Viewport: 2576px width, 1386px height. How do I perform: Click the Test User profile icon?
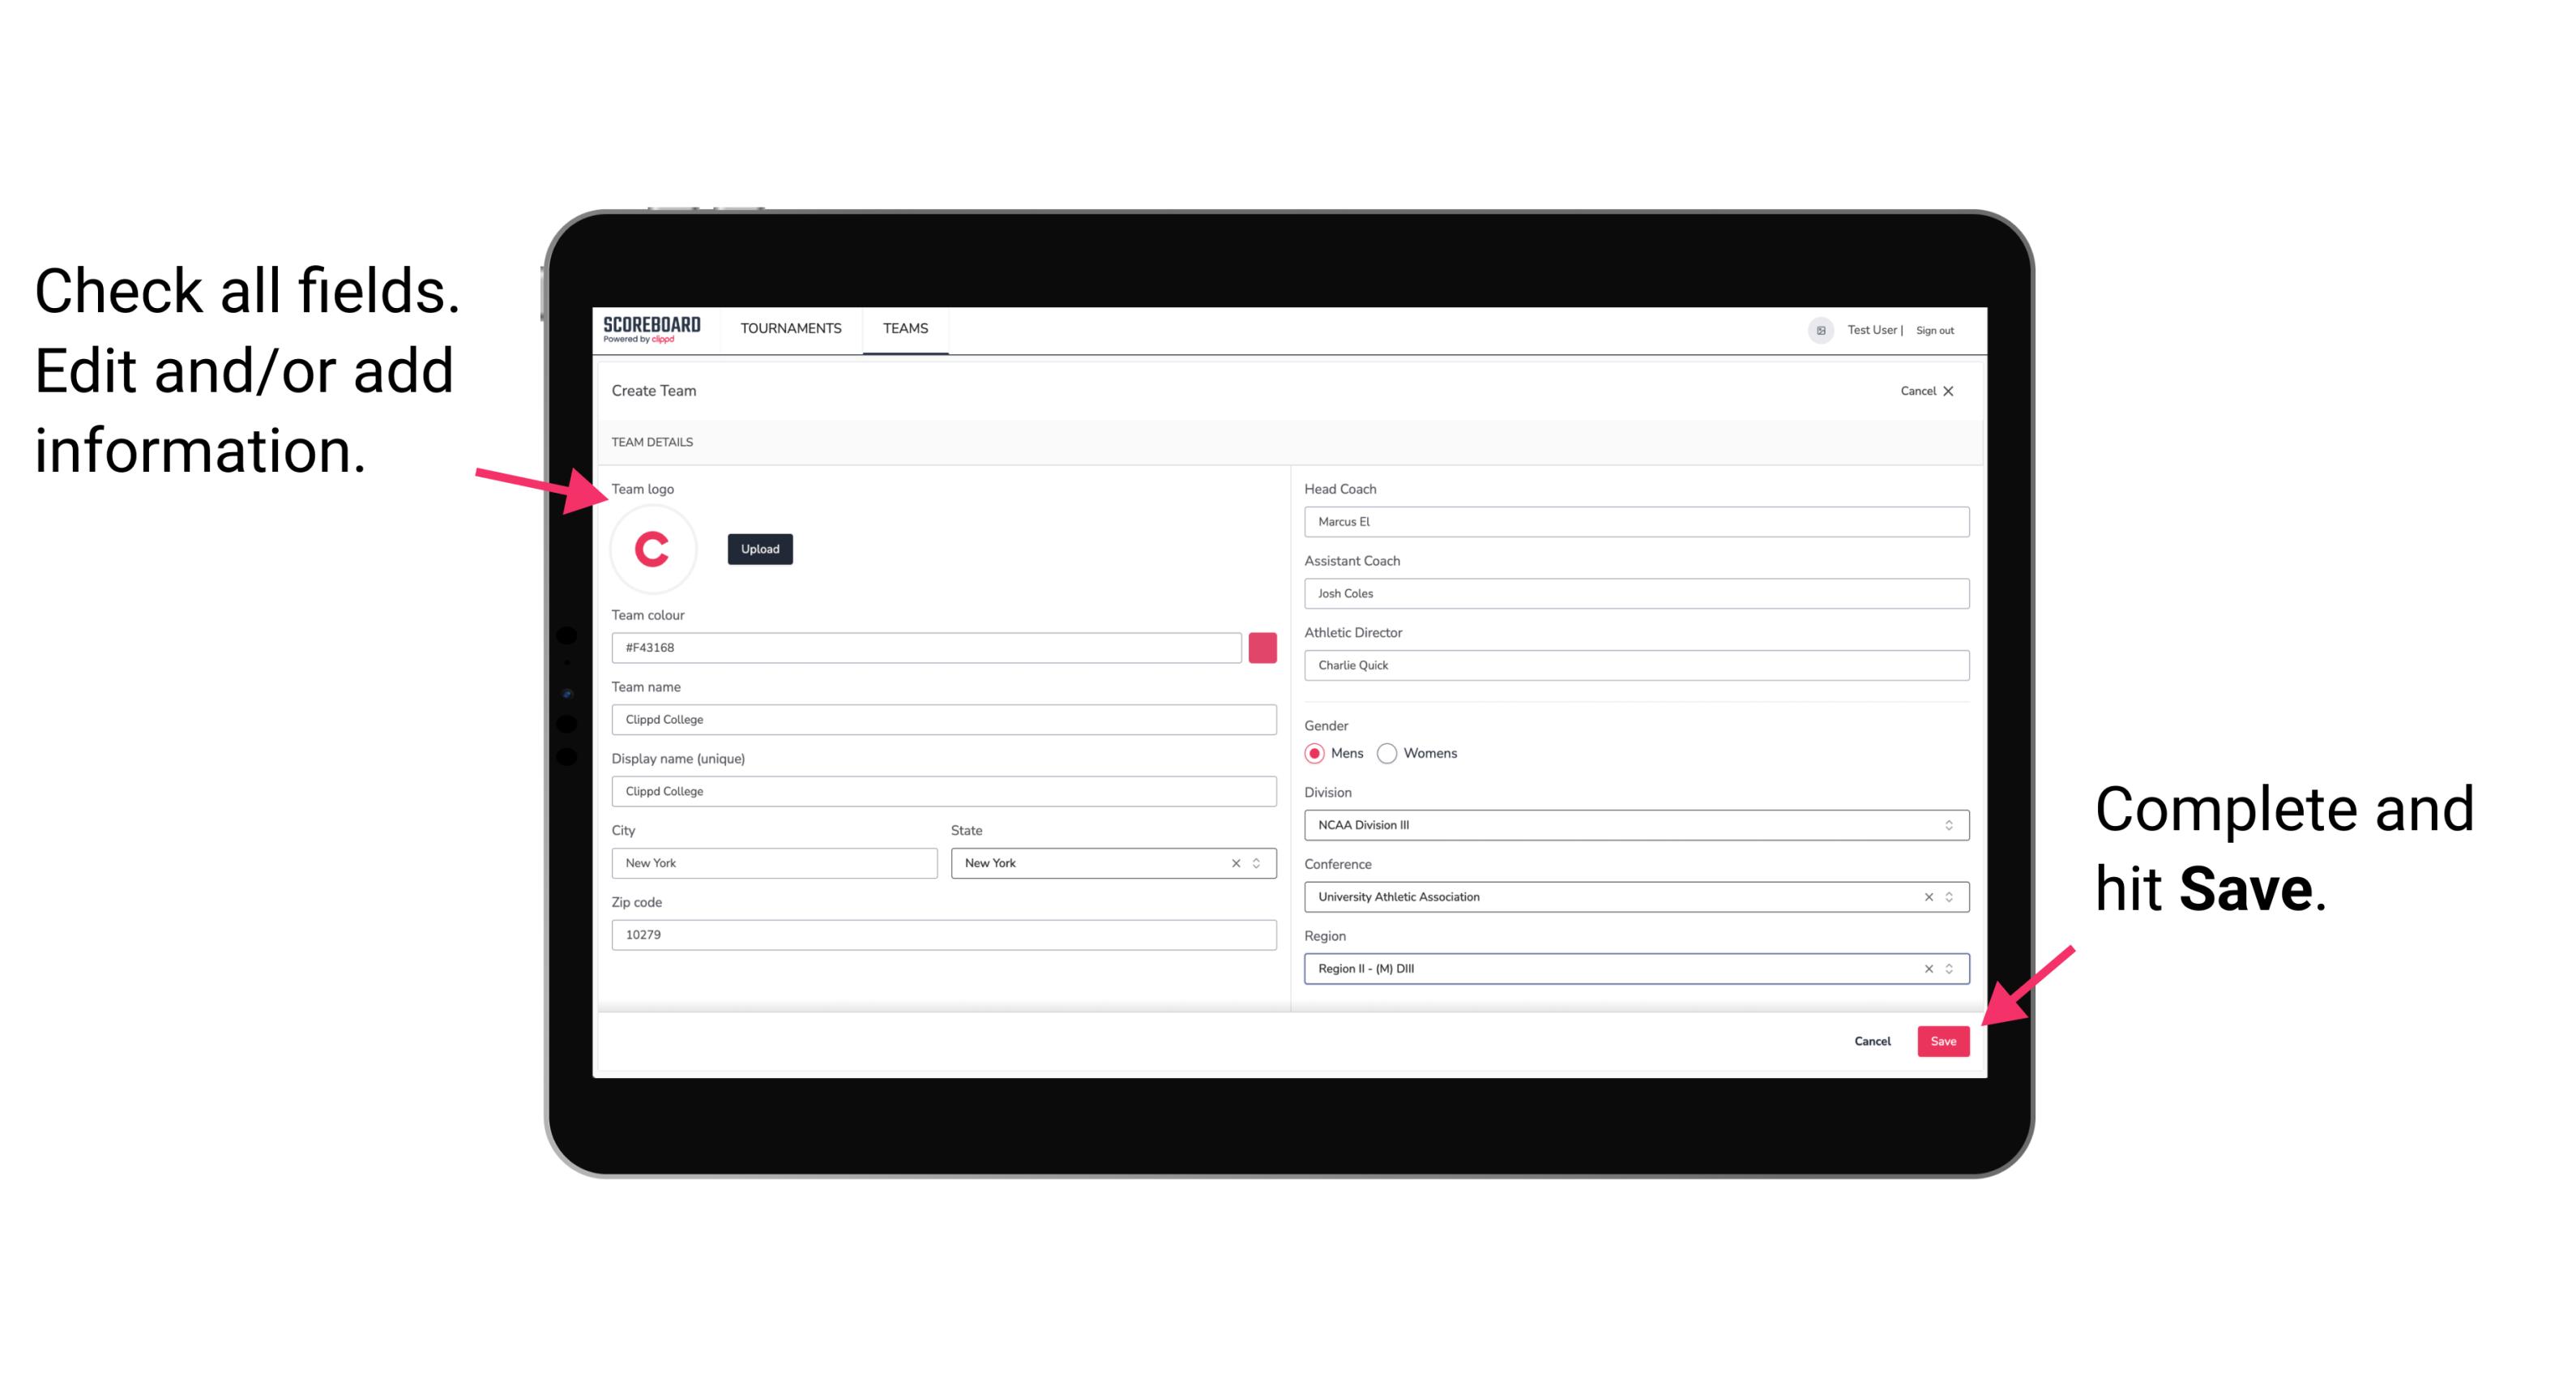pos(1815,329)
